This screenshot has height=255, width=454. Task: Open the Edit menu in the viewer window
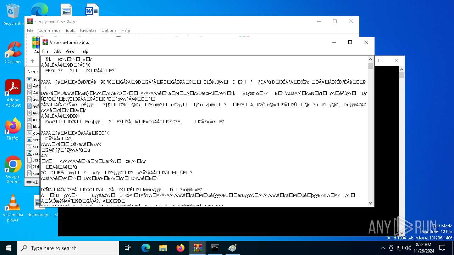click(x=57, y=51)
